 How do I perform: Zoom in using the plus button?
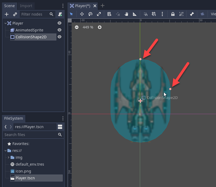point(100,27)
